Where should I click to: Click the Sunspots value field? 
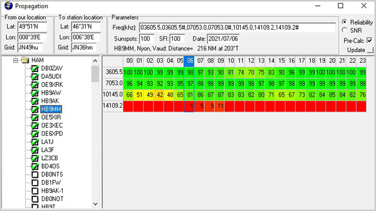[x=147, y=39]
